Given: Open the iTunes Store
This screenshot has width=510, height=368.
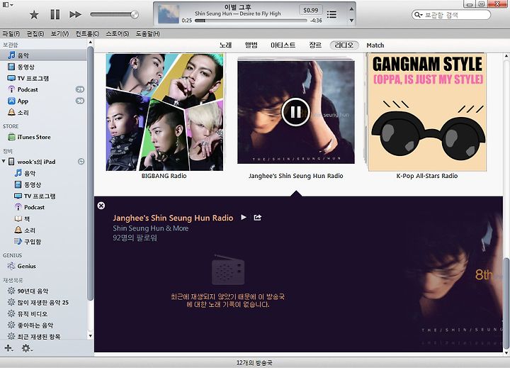Looking at the screenshot, I should pyautogui.click(x=43, y=137).
